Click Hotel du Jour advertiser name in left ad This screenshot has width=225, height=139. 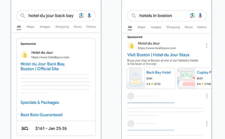[x=42, y=52]
